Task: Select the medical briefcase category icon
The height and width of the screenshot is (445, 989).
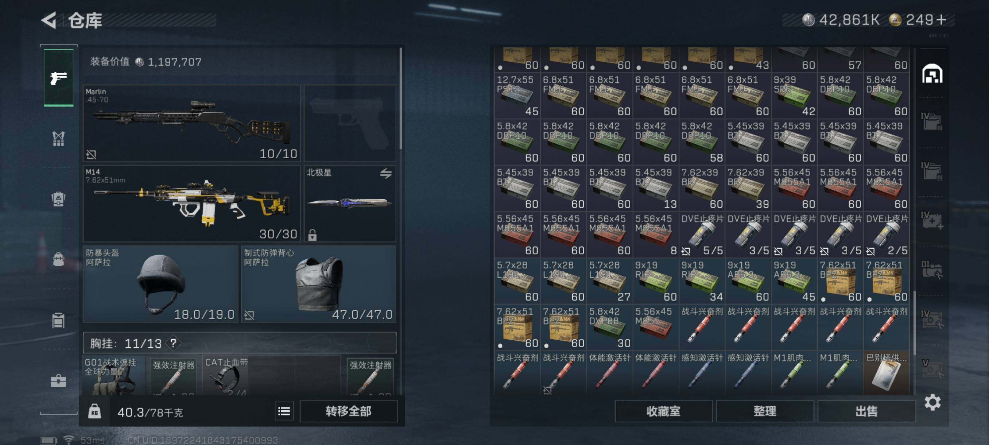Action: coord(58,381)
